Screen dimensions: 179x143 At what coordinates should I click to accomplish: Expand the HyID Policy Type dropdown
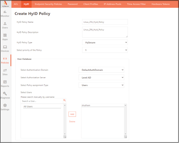pyautogui.click(x=105, y=43)
